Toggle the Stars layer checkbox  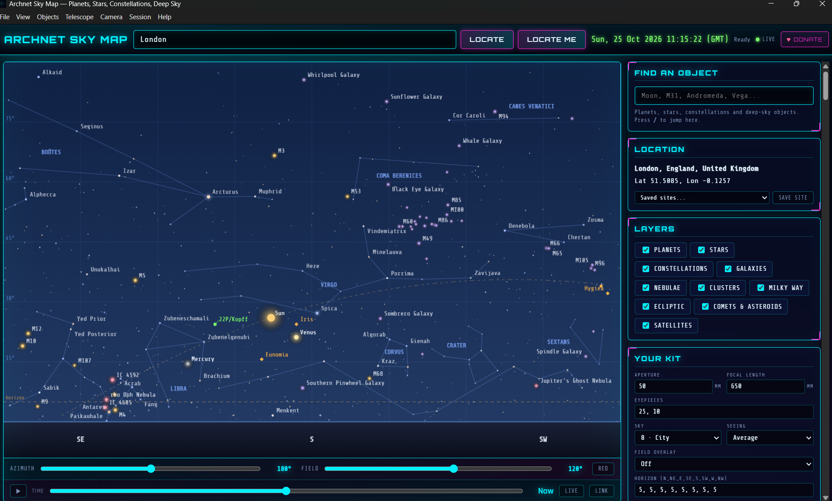click(x=701, y=250)
